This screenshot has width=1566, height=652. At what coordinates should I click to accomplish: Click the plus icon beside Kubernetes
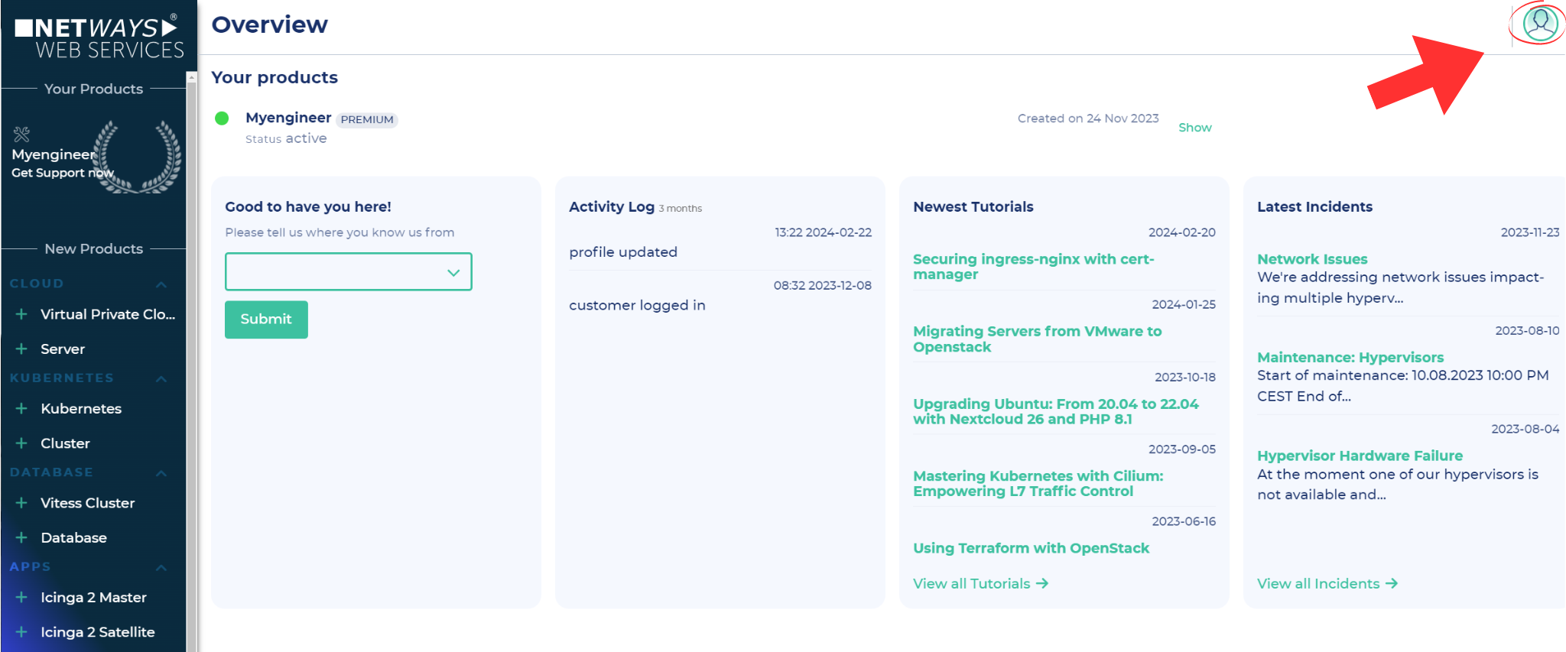pos(22,409)
